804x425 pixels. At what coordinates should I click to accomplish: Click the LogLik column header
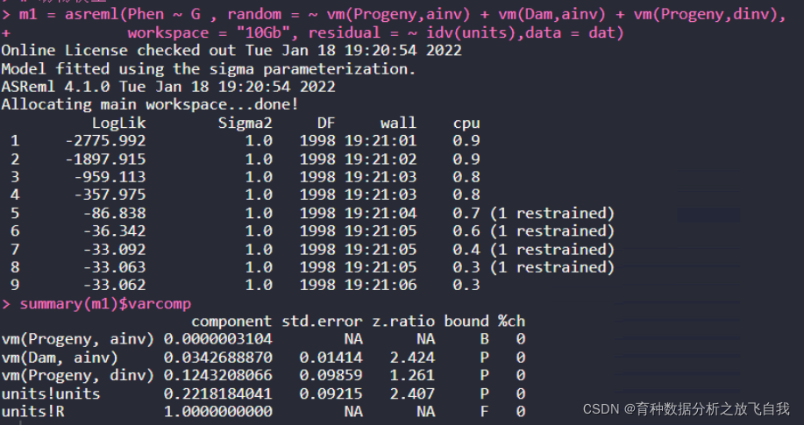118,123
